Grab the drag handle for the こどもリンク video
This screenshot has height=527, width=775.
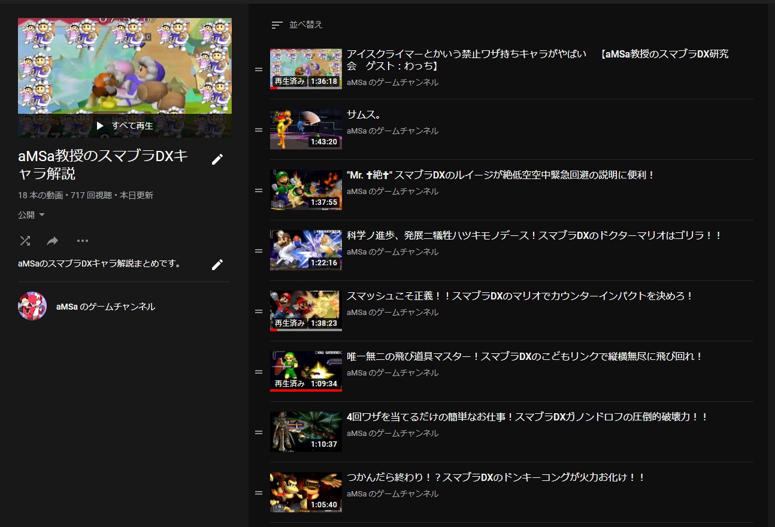click(x=259, y=372)
